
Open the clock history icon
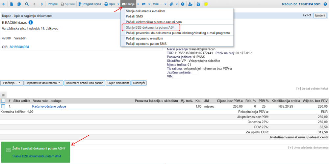[183, 4]
